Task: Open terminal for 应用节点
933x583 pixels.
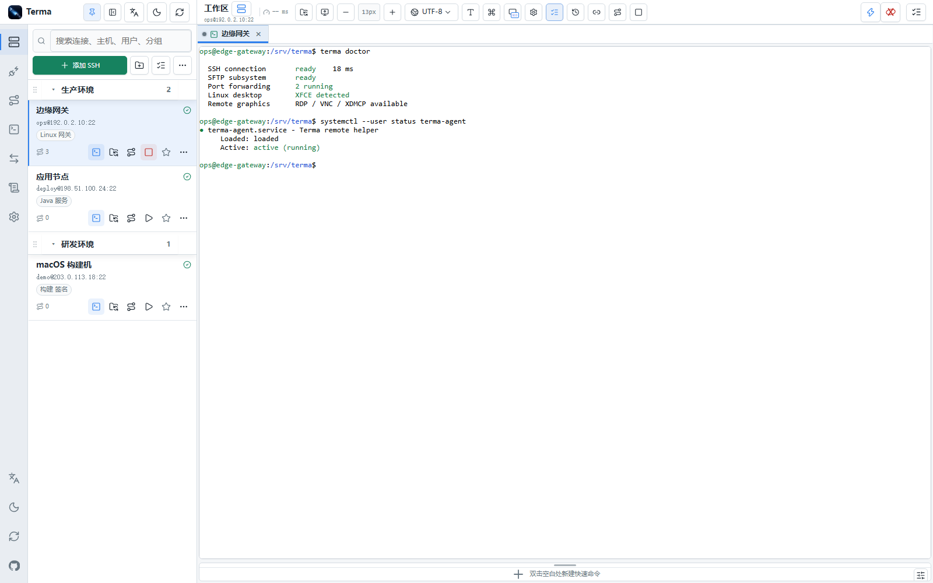Action: [x=96, y=218]
